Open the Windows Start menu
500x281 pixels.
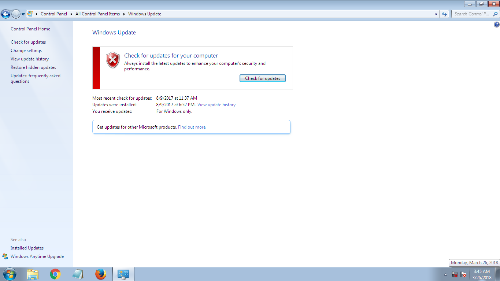tap(10, 274)
